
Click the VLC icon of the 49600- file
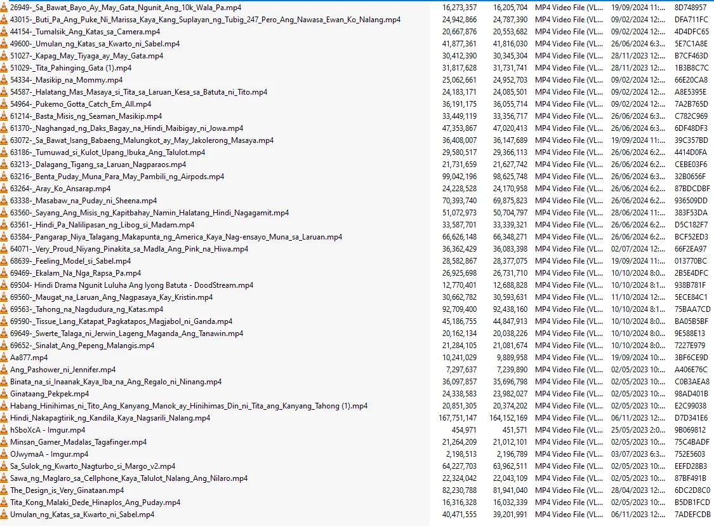click(x=4, y=44)
